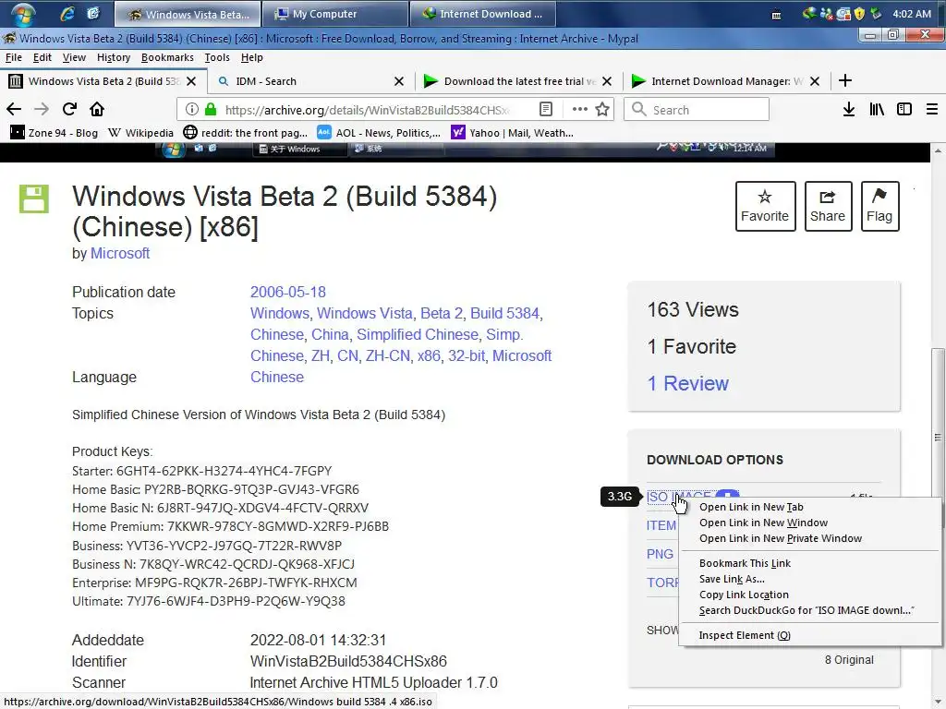Click the browser Search box
The height and width of the screenshot is (709, 946).
[697, 110]
